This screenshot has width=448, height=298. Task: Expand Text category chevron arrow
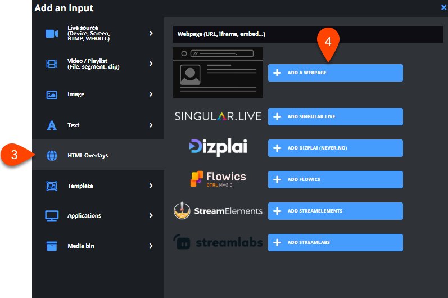pos(151,125)
